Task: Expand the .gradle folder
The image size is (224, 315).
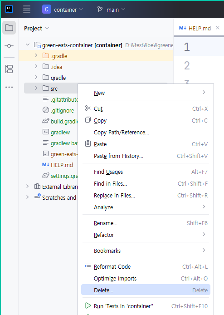Action: (36, 55)
